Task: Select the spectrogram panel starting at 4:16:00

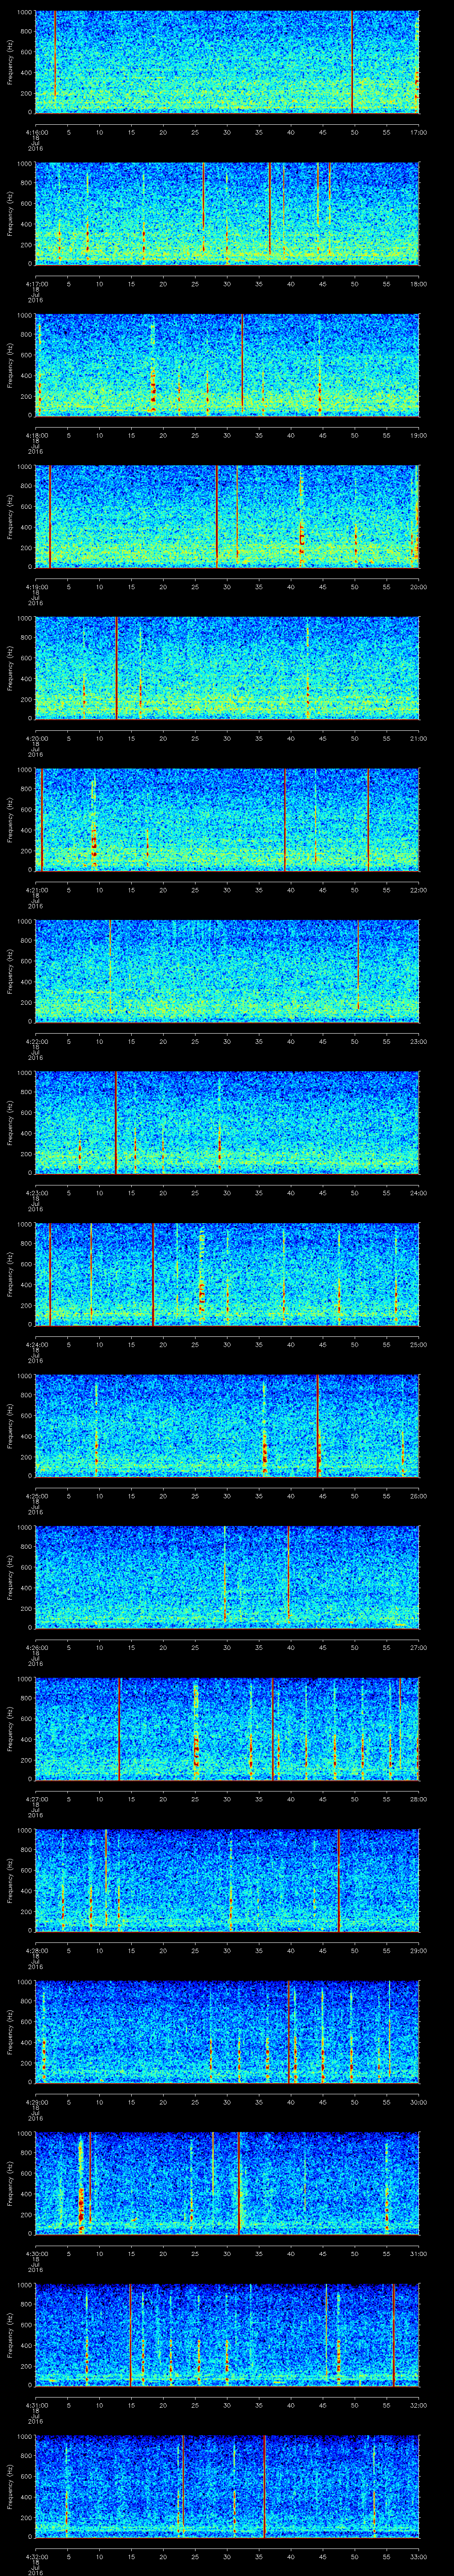Action: 227,62
